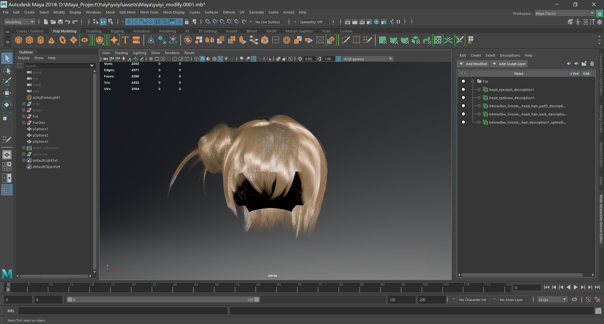Create a polygon sphere from the shelf
604x324 pixels.
pos(19,40)
